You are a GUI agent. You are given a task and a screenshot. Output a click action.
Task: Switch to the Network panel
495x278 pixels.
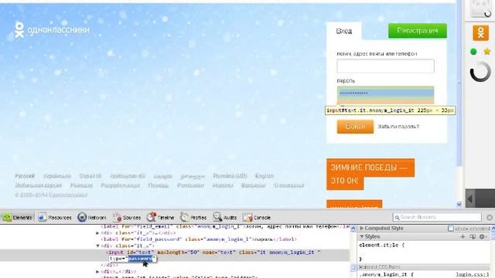(x=92, y=218)
